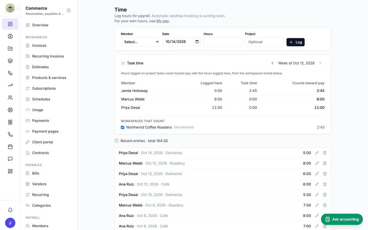Open the folder chart icon in the rail
368x230 pixels.
[x=10, y=49]
